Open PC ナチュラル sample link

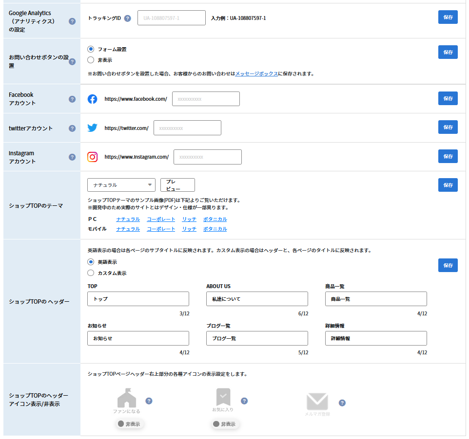(128, 219)
